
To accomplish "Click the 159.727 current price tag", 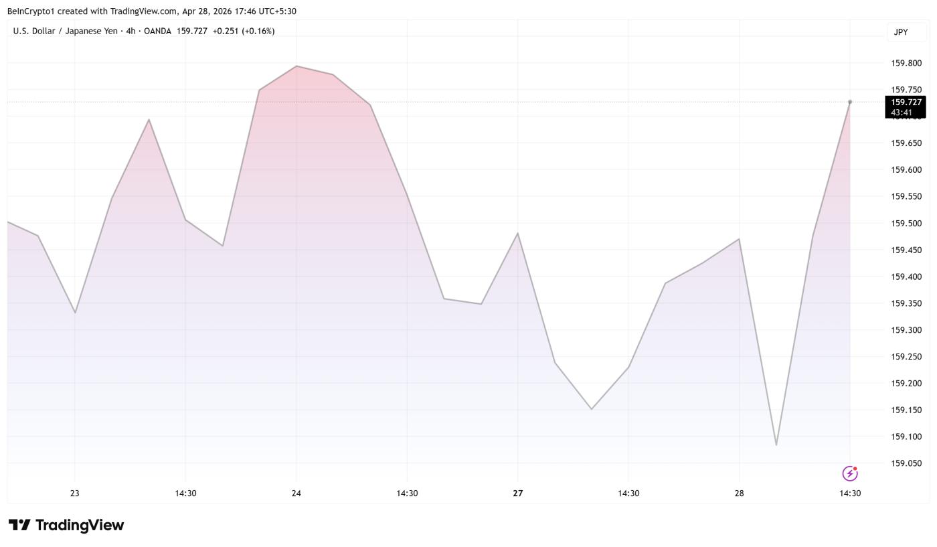I will [x=905, y=101].
